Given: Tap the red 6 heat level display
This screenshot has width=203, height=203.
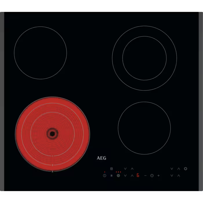Looking at the screenshot, I should (138, 175).
